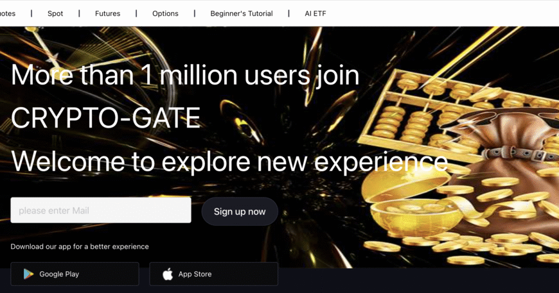559x293 pixels.
Task: Click the Apple logo icon
Action: pyautogui.click(x=168, y=274)
